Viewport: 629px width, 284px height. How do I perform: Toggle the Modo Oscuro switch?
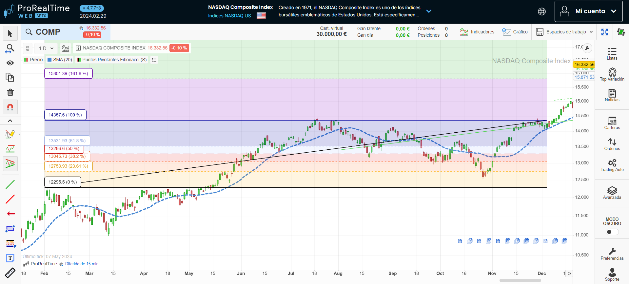tap(612, 232)
